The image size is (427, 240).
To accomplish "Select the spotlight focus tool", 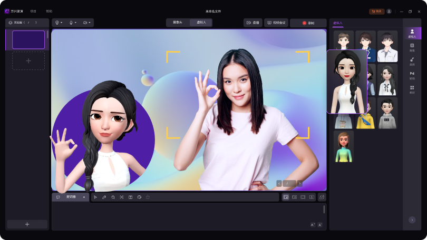I will pos(121,197).
